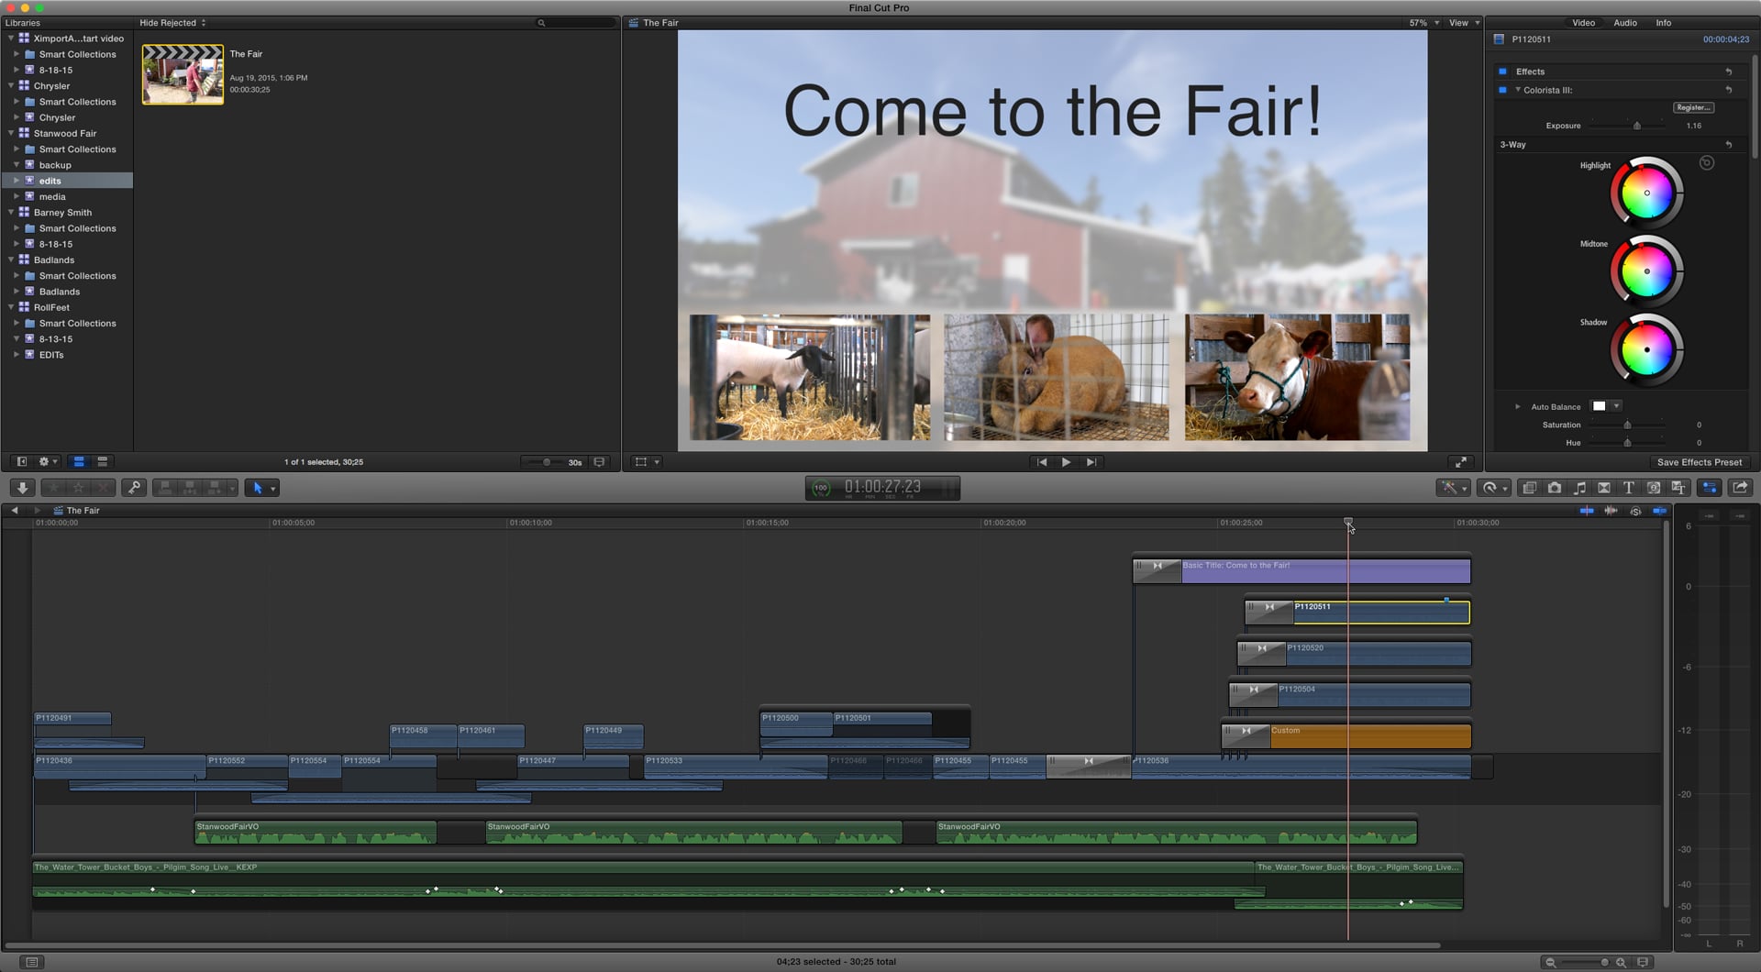Expand the media event in Stanwood Fair
The width and height of the screenshot is (1761, 972).
17,196
